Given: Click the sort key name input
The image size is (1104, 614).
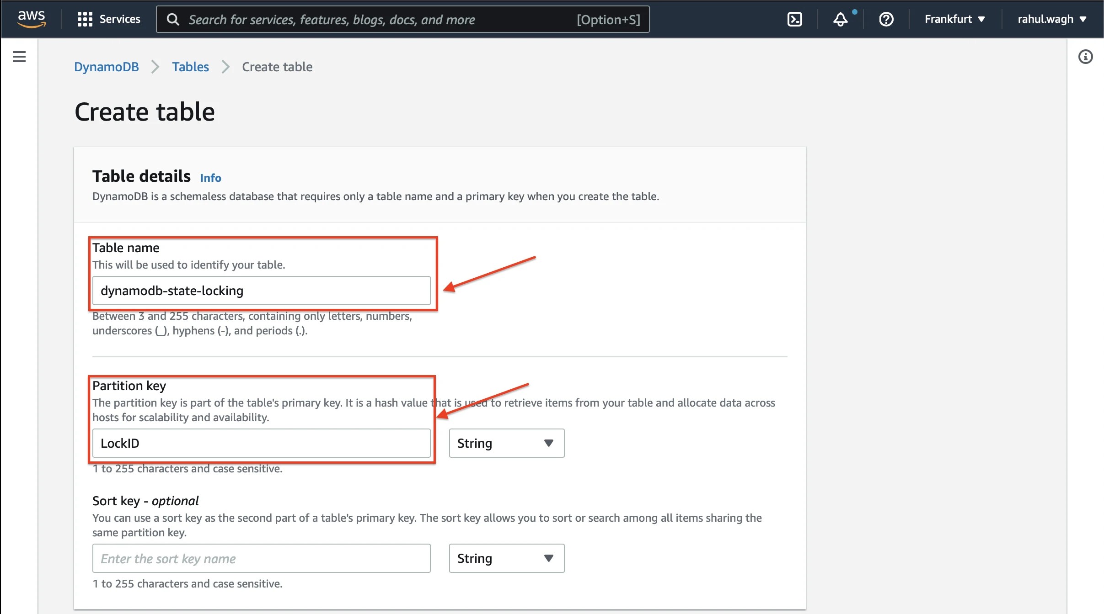Looking at the screenshot, I should pos(261,558).
